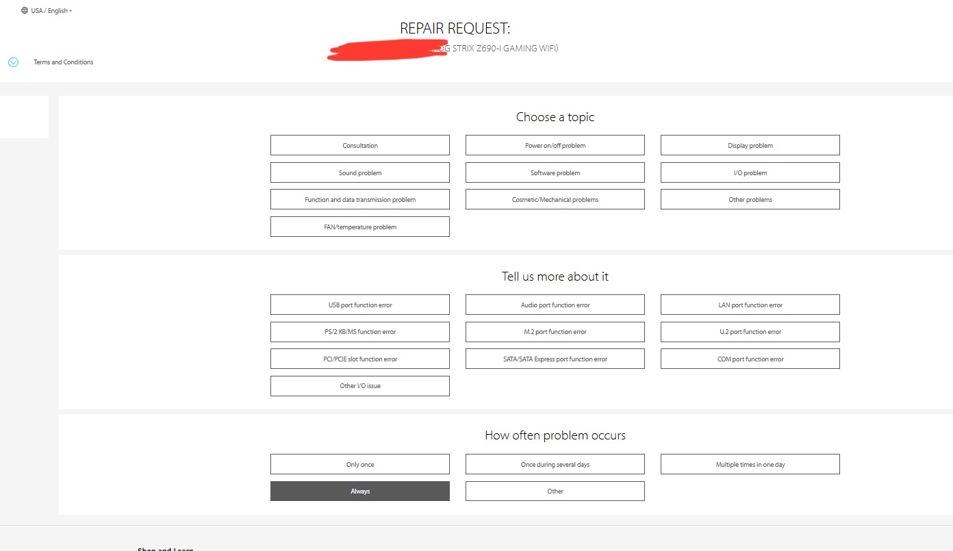The height and width of the screenshot is (551, 953).
Task: Select SATA/SATA Express port function error
Action: coord(555,359)
